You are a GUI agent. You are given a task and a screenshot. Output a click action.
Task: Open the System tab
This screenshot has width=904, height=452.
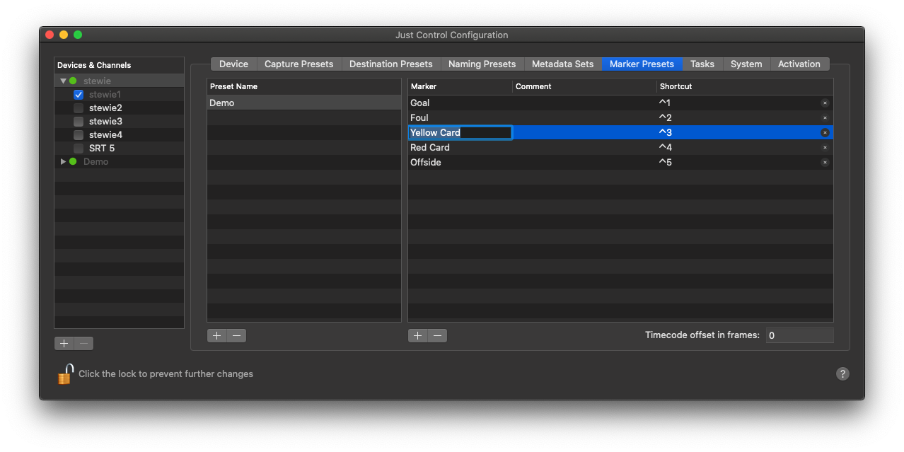pos(746,64)
